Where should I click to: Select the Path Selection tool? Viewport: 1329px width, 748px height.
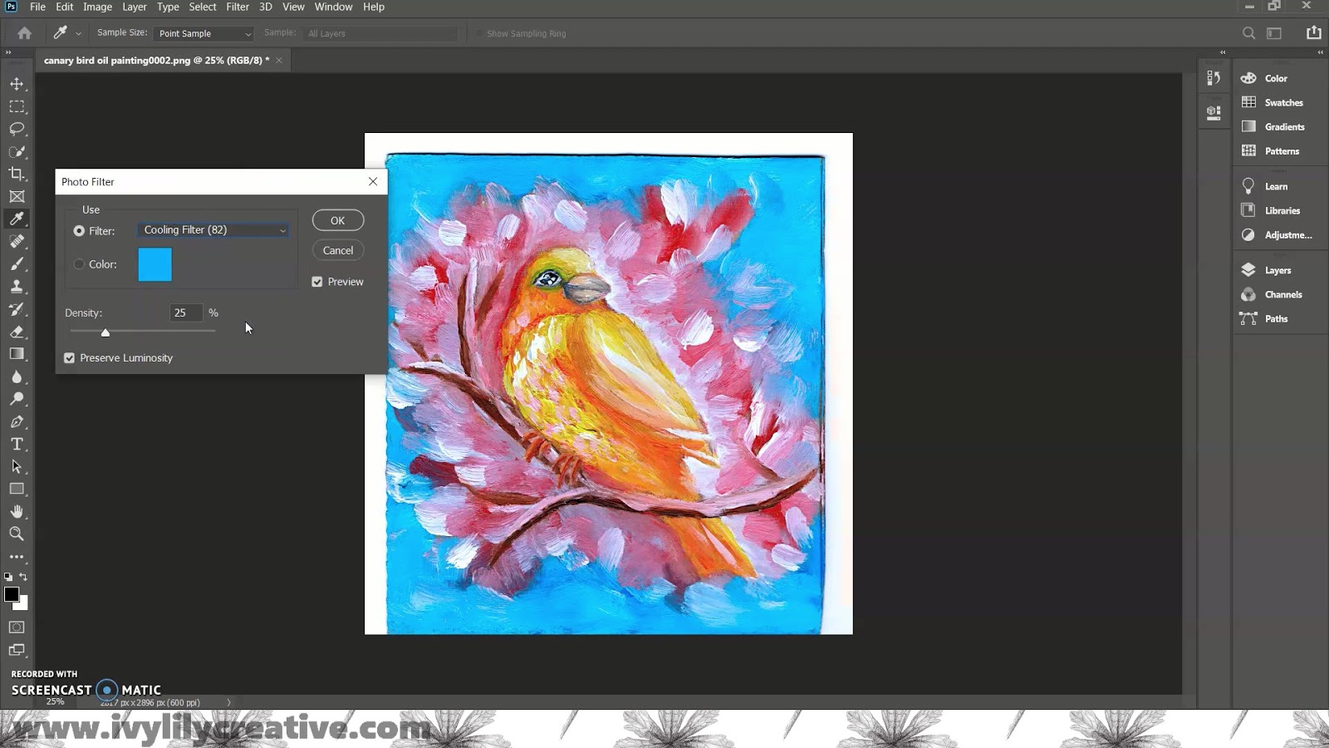click(x=17, y=466)
